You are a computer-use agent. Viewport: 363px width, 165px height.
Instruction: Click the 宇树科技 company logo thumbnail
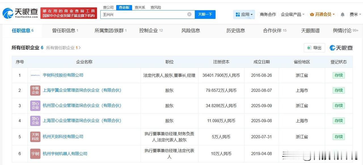(35, 75)
